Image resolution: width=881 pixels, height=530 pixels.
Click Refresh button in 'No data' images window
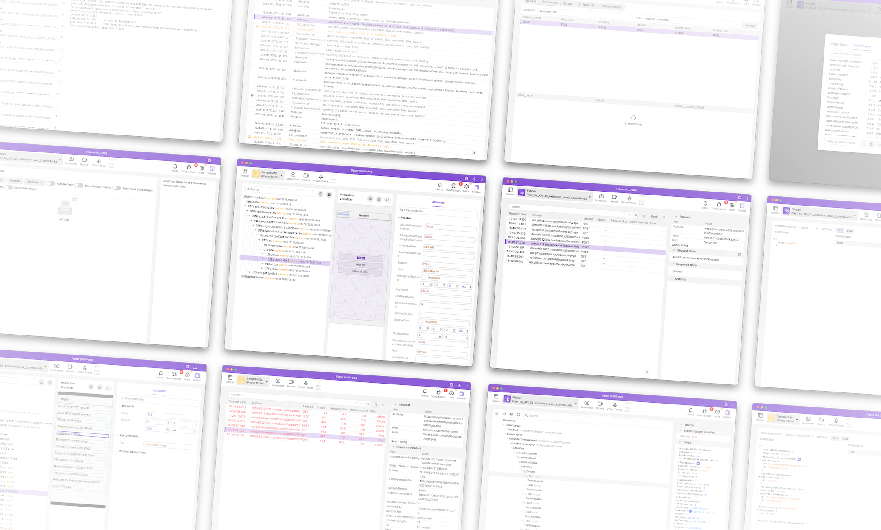(15, 181)
